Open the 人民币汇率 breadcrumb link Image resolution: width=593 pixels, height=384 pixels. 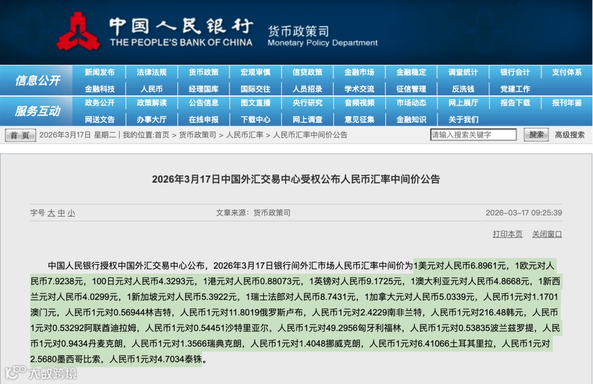(x=245, y=135)
